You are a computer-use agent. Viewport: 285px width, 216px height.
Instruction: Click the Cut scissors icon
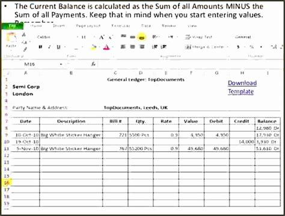click(24, 35)
